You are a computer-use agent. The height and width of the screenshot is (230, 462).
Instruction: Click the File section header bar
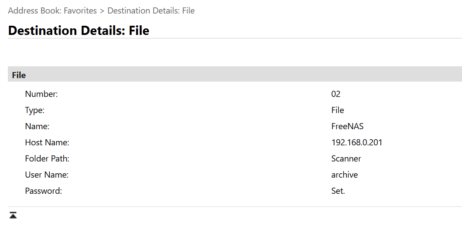tap(235, 74)
